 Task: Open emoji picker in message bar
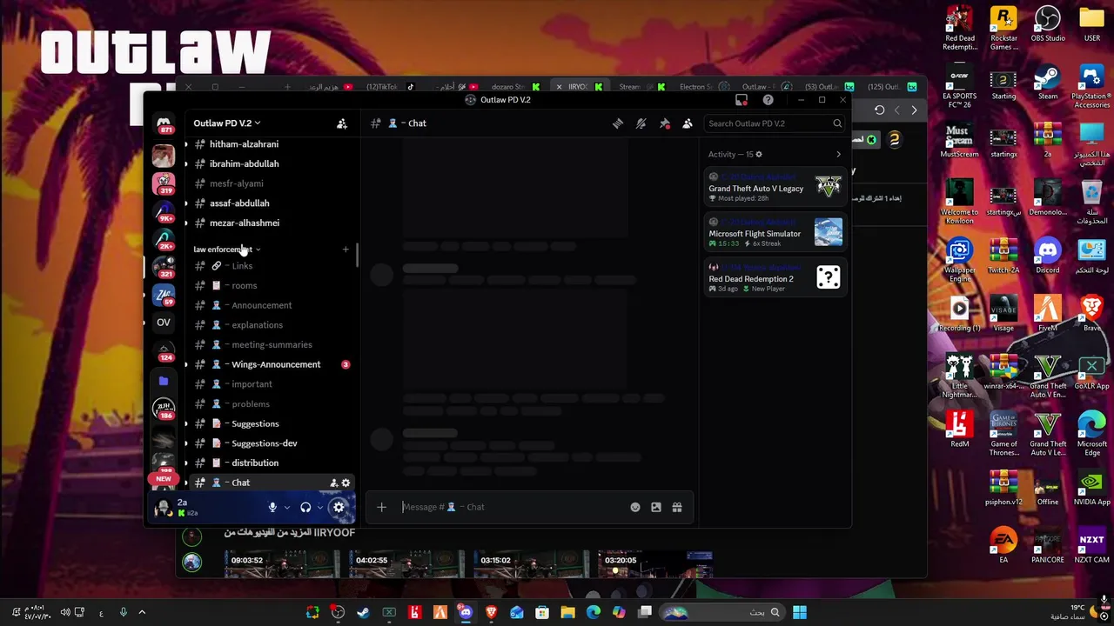(x=635, y=507)
